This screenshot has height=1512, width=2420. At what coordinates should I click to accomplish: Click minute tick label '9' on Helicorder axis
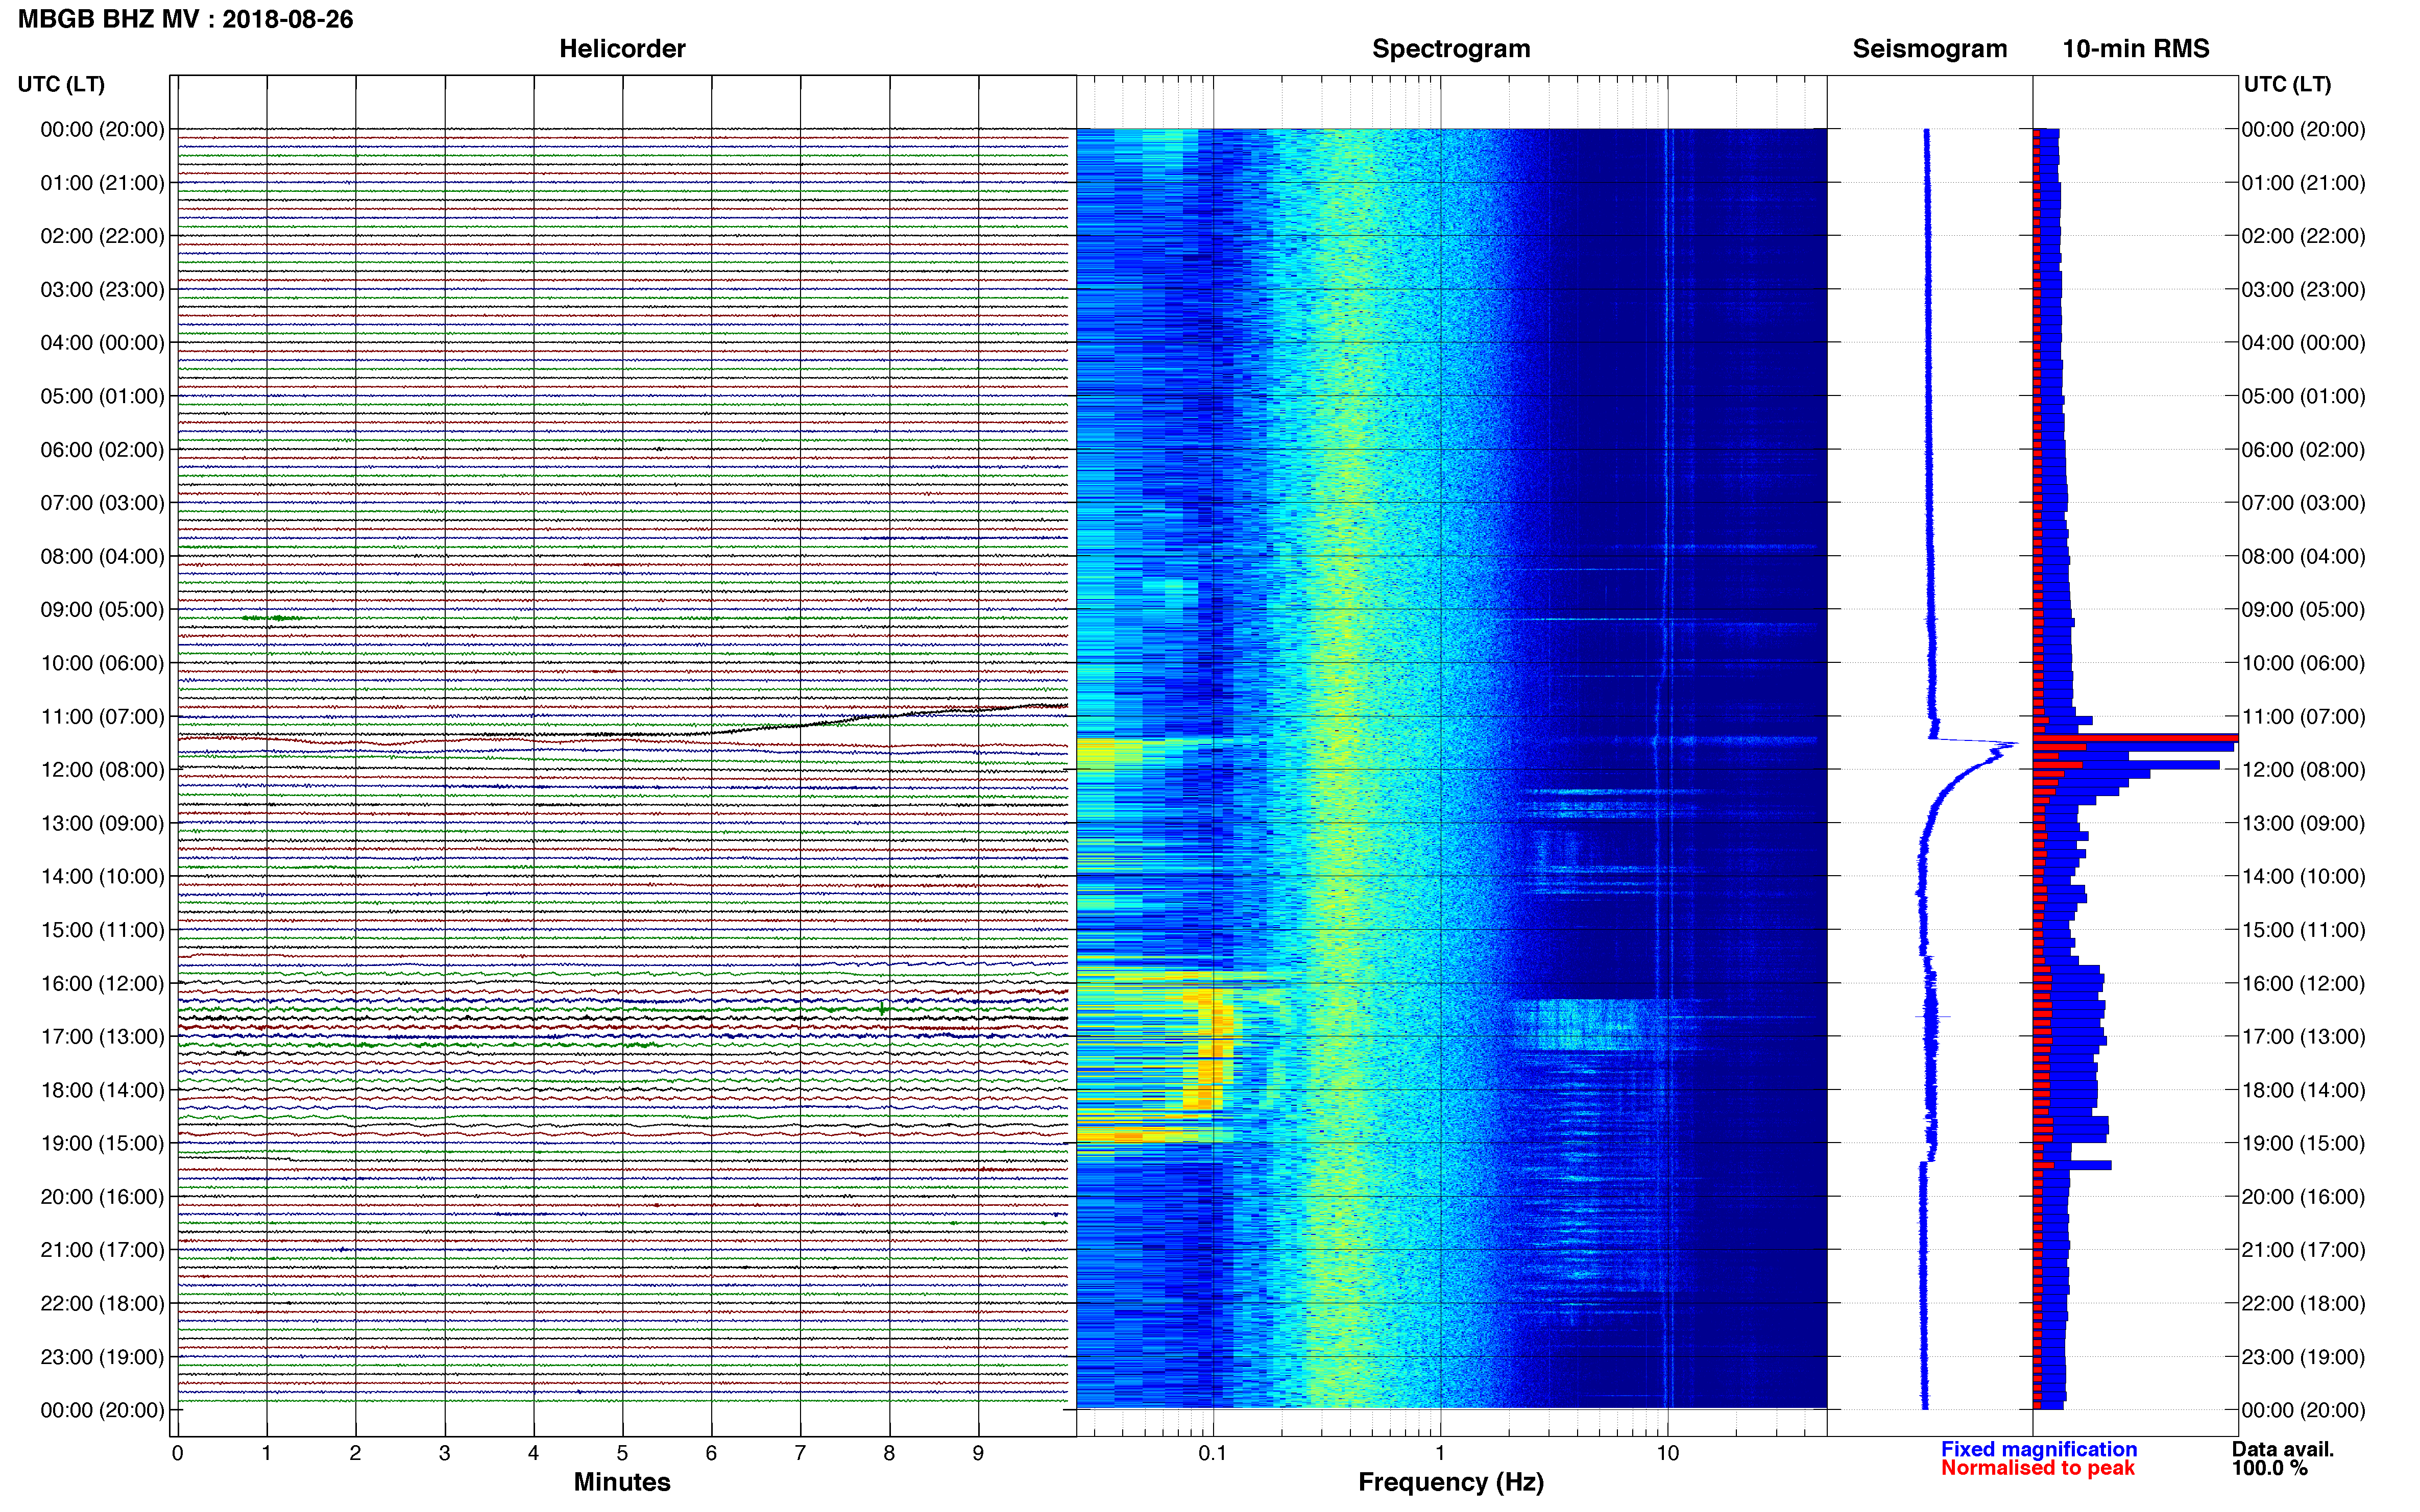(x=978, y=1453)
